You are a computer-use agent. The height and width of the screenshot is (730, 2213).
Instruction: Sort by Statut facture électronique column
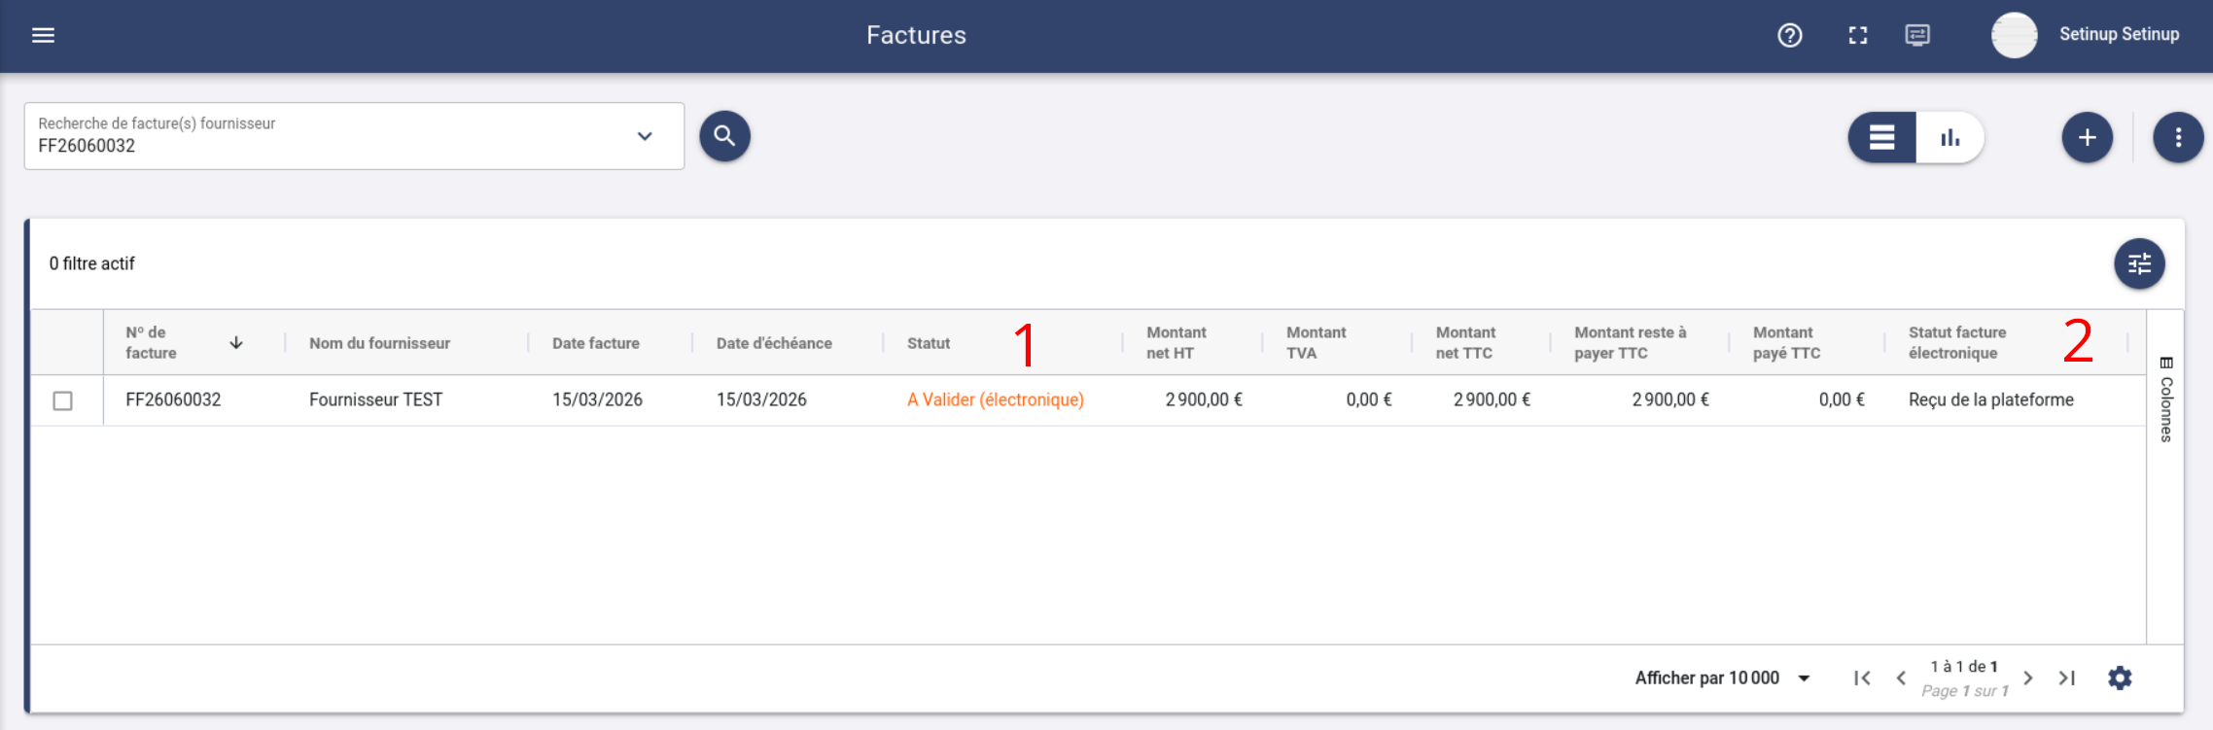click(x=1956, y=342)
